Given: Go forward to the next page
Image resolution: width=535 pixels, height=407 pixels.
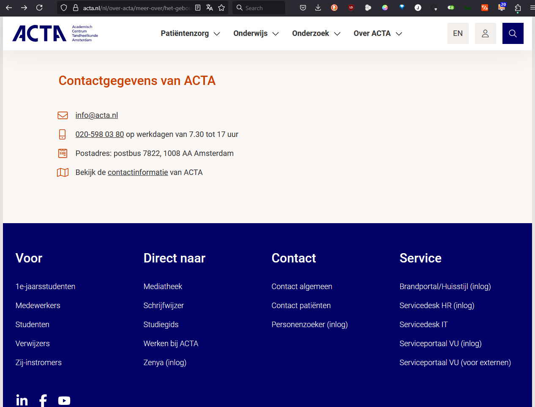Looking at the screenshot, I should (24, 8).
